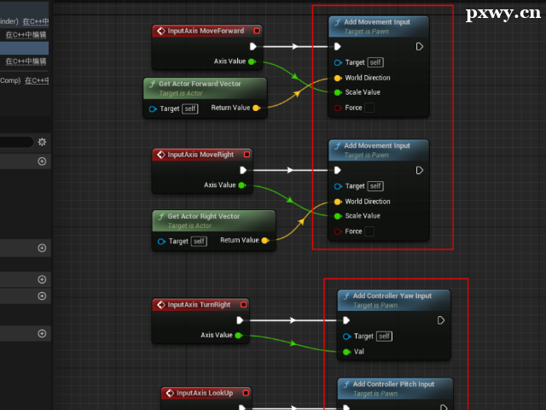Enable Force checkbox on lower Add Movement Input
This screenshot has height=410, width=546.
pos(369,231)
